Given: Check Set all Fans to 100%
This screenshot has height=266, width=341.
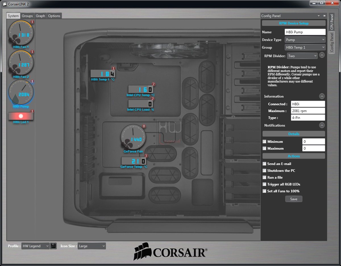Looking at the screenshot, I should 265,191.
